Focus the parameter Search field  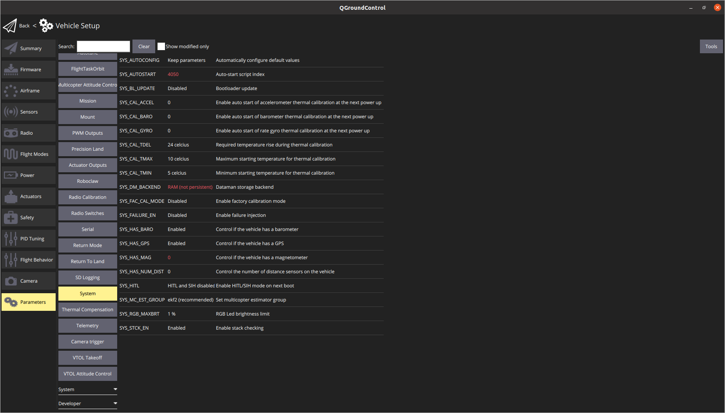103,47
